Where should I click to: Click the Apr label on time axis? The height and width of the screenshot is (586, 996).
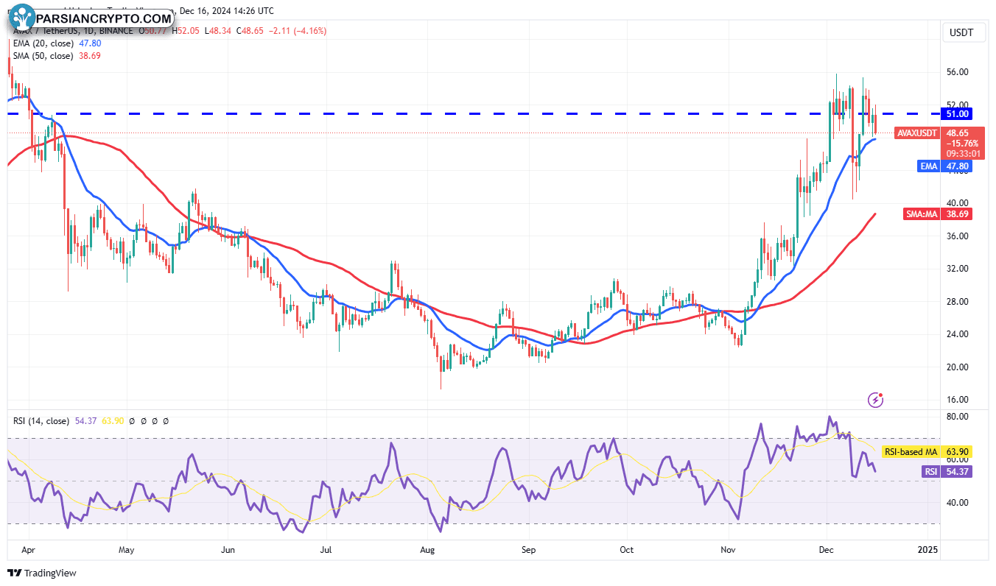(28, 549)
